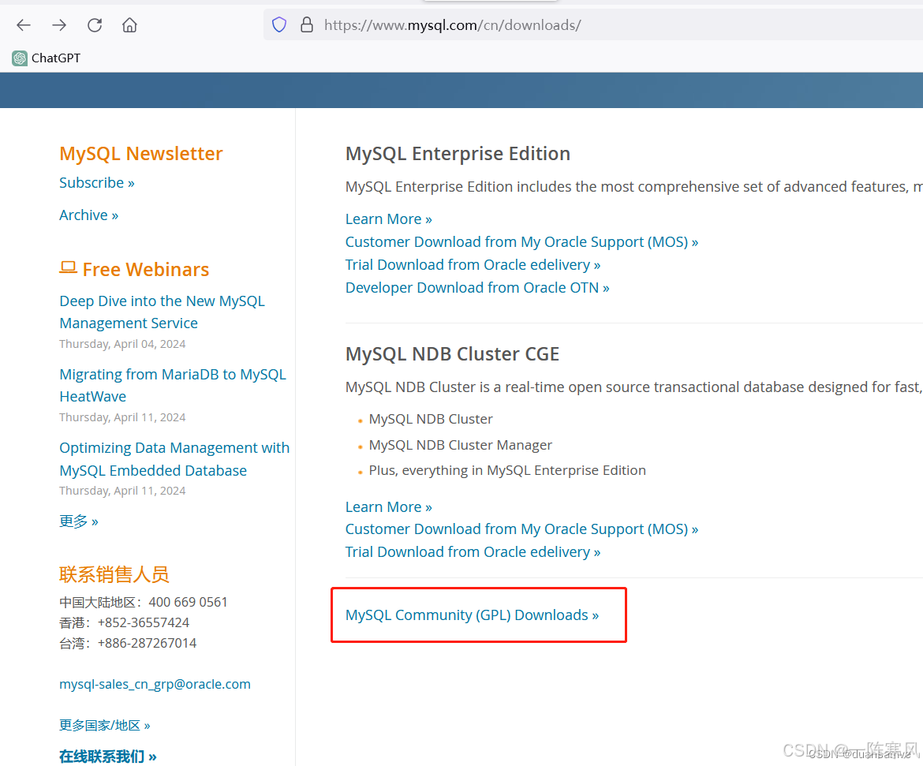Open the 更多国家/地区 » link
The image size is (923, 766).
[105, 725]
